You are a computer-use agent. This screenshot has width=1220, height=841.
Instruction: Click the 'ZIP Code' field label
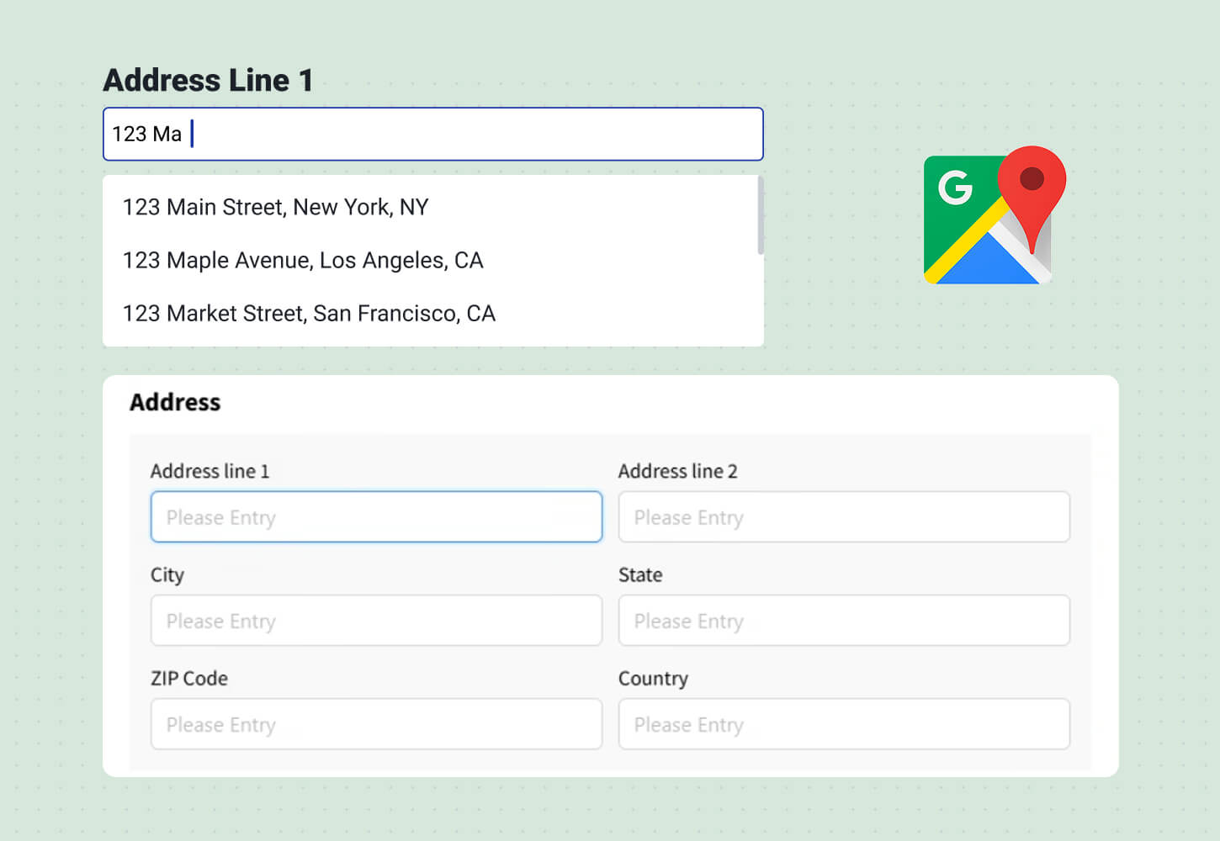point(189,679)
